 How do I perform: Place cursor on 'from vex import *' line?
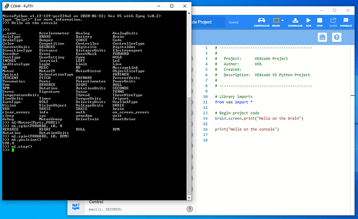pyautogui.click(x=233, y=102)
